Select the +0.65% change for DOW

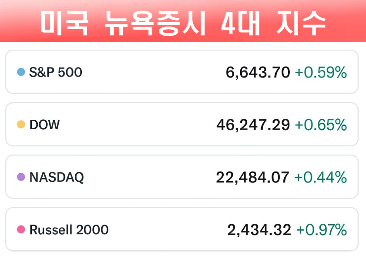click(321, 125)
